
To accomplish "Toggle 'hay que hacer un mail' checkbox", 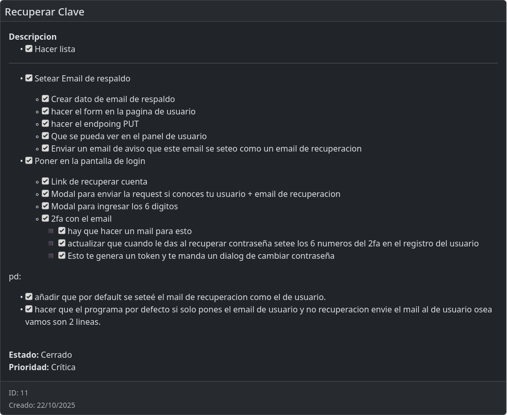I will pos(62,231).
